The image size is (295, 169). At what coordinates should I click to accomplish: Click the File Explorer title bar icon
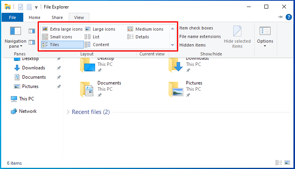coord(8,7)
